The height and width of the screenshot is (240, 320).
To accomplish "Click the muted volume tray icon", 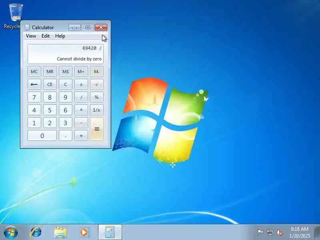I will pyautogui.click(x=280, y=232).
